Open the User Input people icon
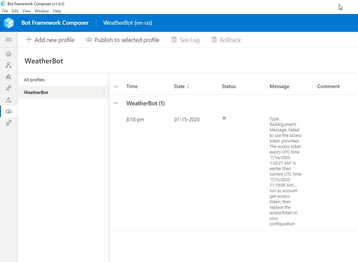Screen dimensions: 358x262 [x=8, y=88]
